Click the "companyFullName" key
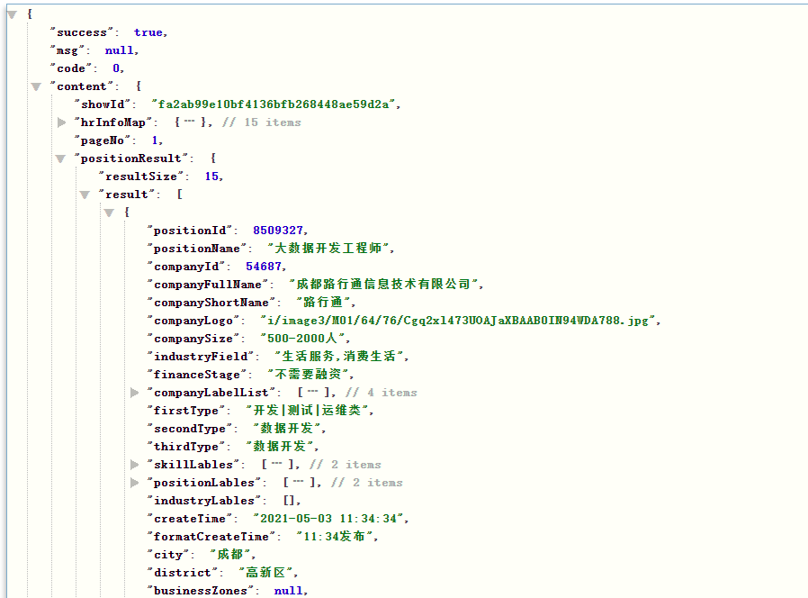Viewport: 808px width, 598px height. 208,285
